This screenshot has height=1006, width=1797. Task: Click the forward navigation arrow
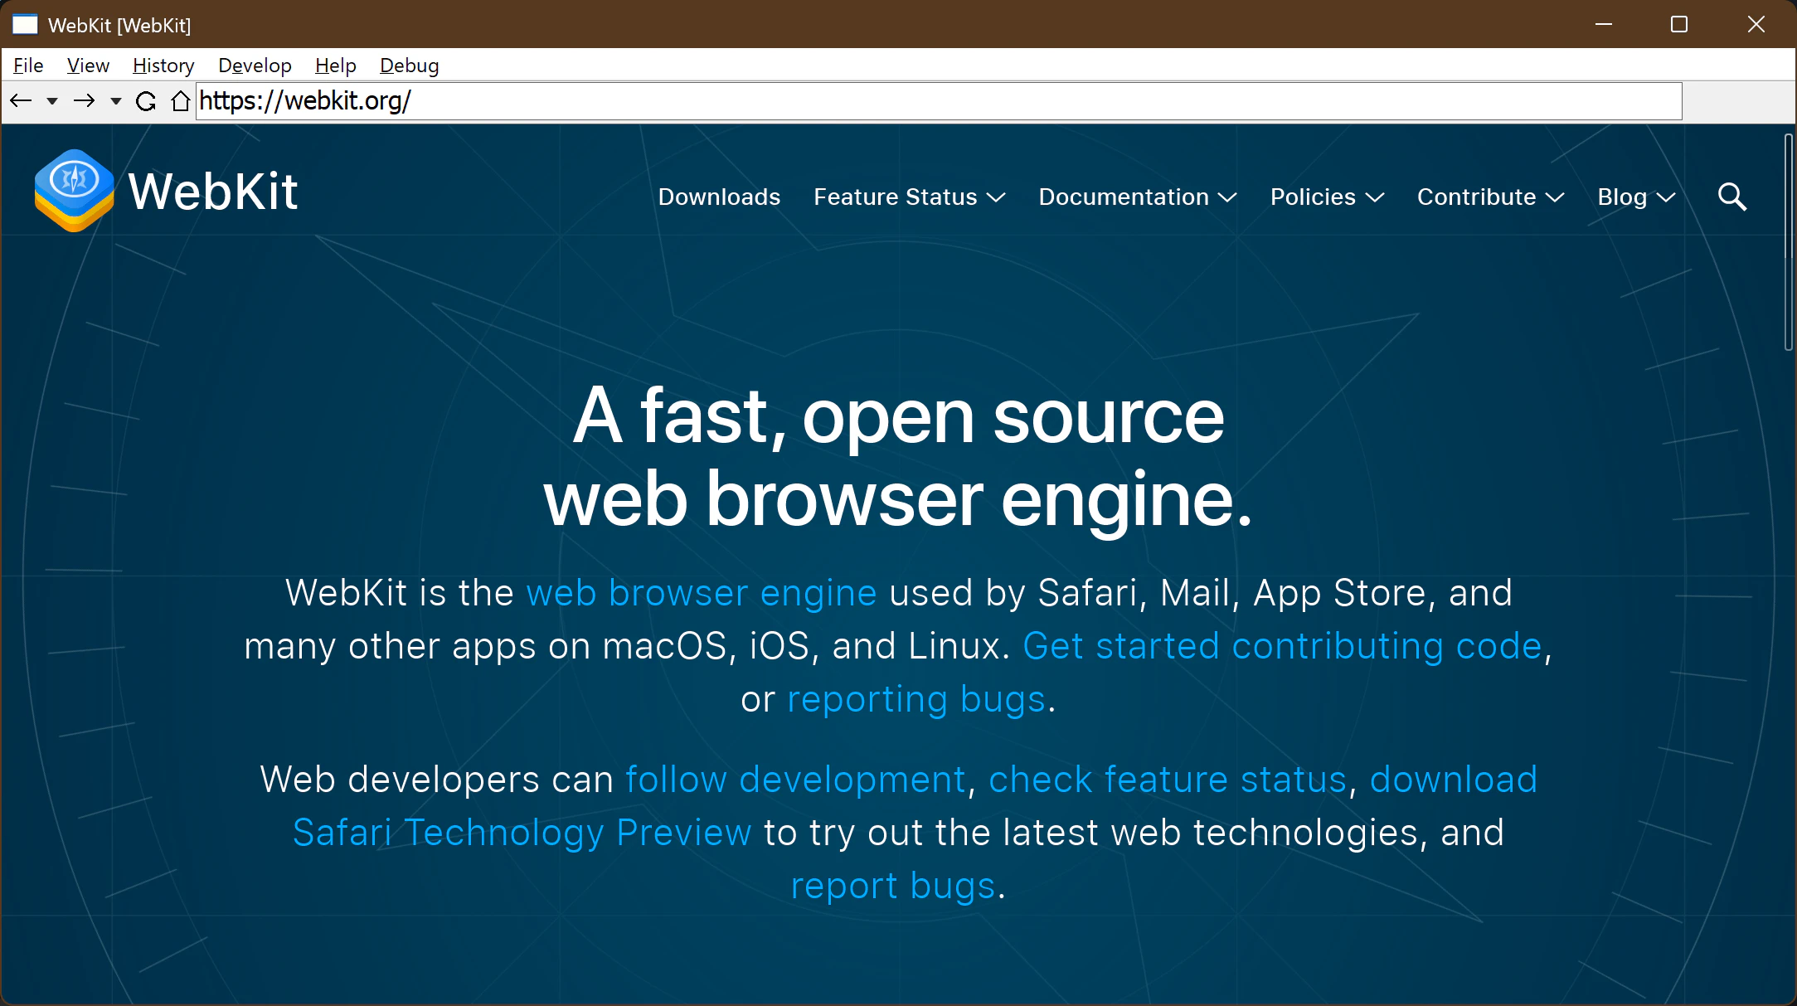coord(84,101)
